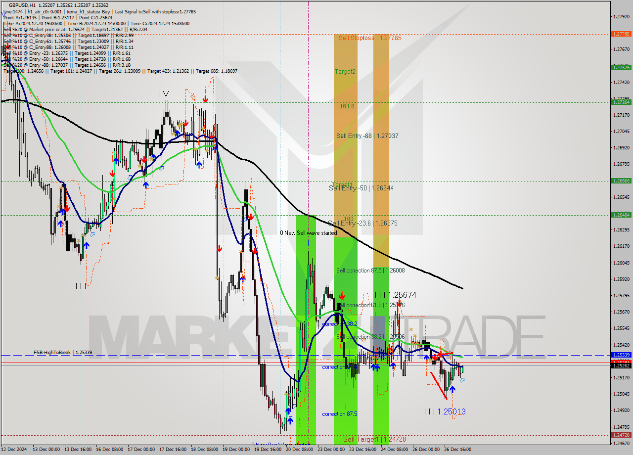The height and width of the screenshot is (455, 633).
Task: Click the 'Sell %20 @ Entry -88: 1.27037' line
Action: coord(67,65)
